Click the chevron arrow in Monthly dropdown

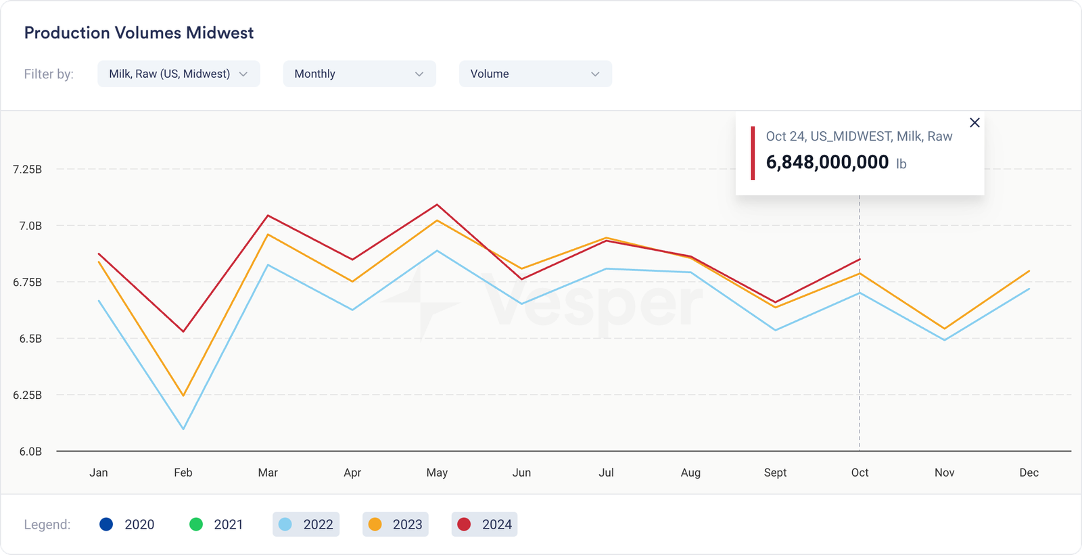pos(419,74)
